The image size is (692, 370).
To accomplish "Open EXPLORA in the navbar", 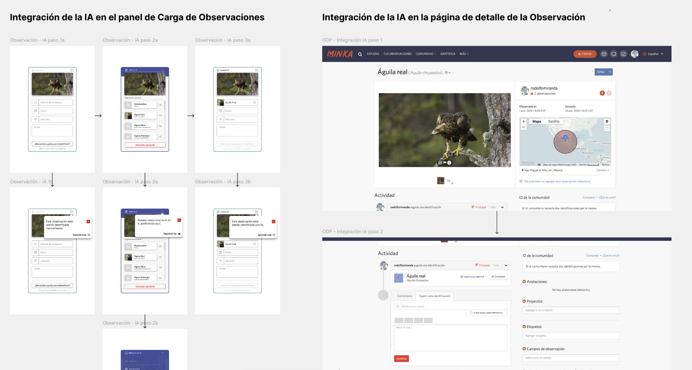I will (x=373, y=54).
